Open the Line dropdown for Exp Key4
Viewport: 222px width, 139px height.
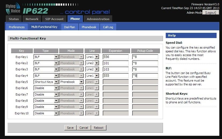click(92, 76)
